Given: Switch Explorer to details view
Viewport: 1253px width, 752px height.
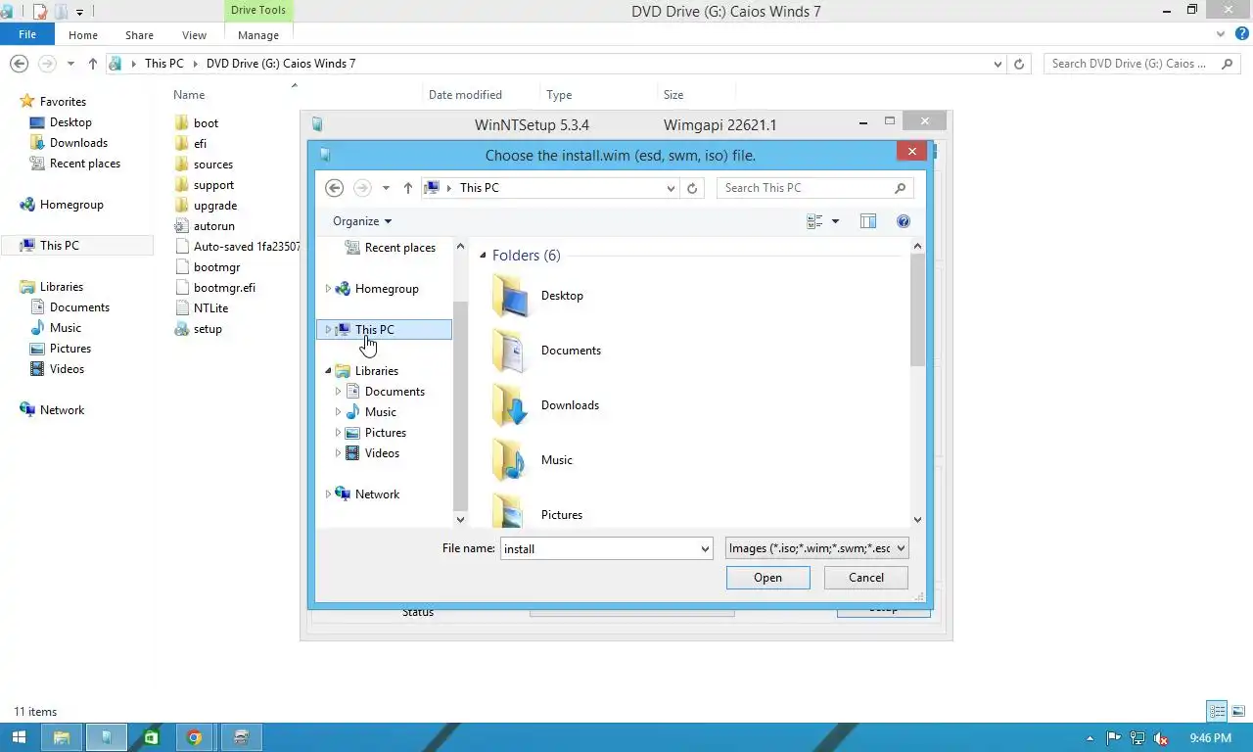Looking at the screenshot, I should (x=1217, y=712).
